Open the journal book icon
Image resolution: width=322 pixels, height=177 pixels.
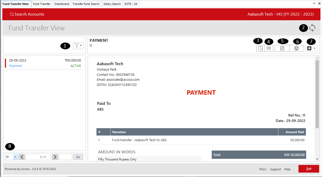click(x=269, y=48)
